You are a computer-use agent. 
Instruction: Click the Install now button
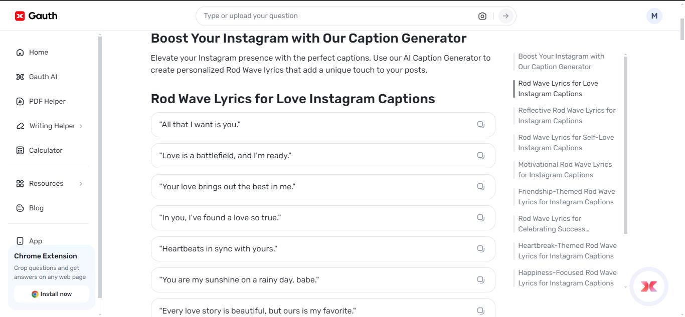click(51, 294)
